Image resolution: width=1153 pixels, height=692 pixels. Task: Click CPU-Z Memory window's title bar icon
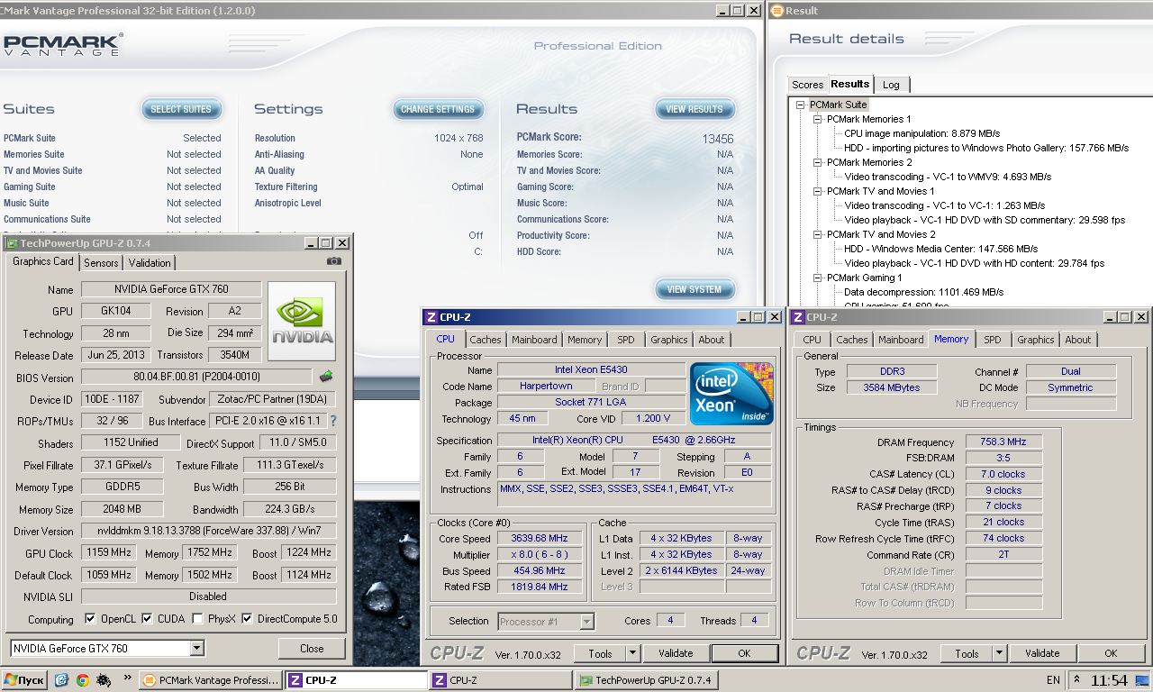[x=797, y=317]
